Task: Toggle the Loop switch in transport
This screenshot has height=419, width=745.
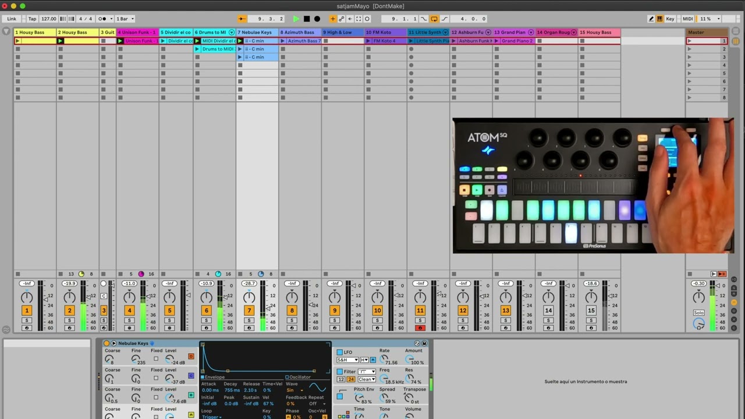Action: click(x=434, y=19)
